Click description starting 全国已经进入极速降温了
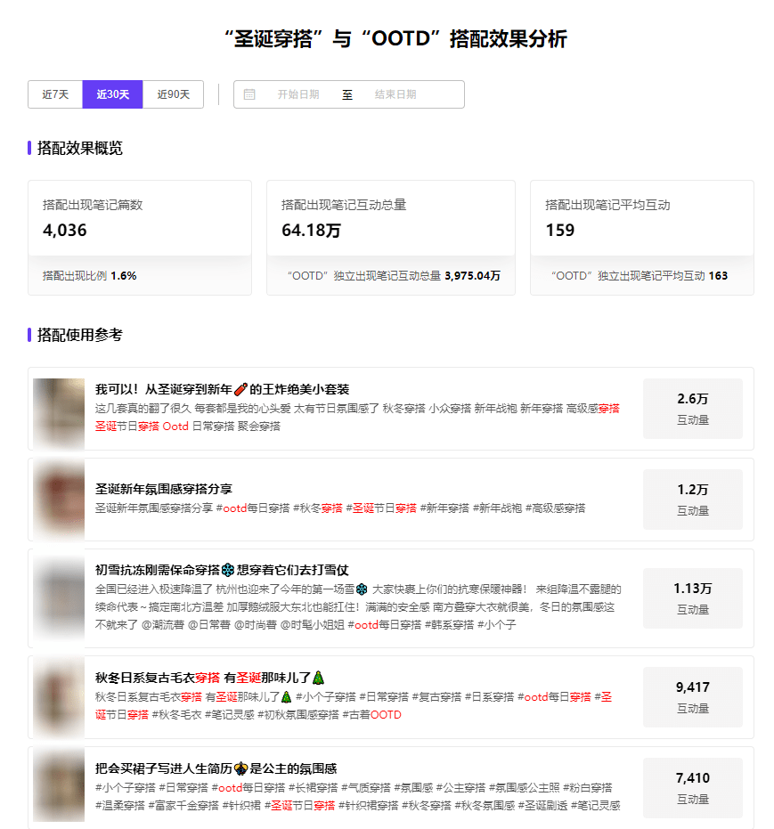The image size is (774, 829). [x=358, y=607]
